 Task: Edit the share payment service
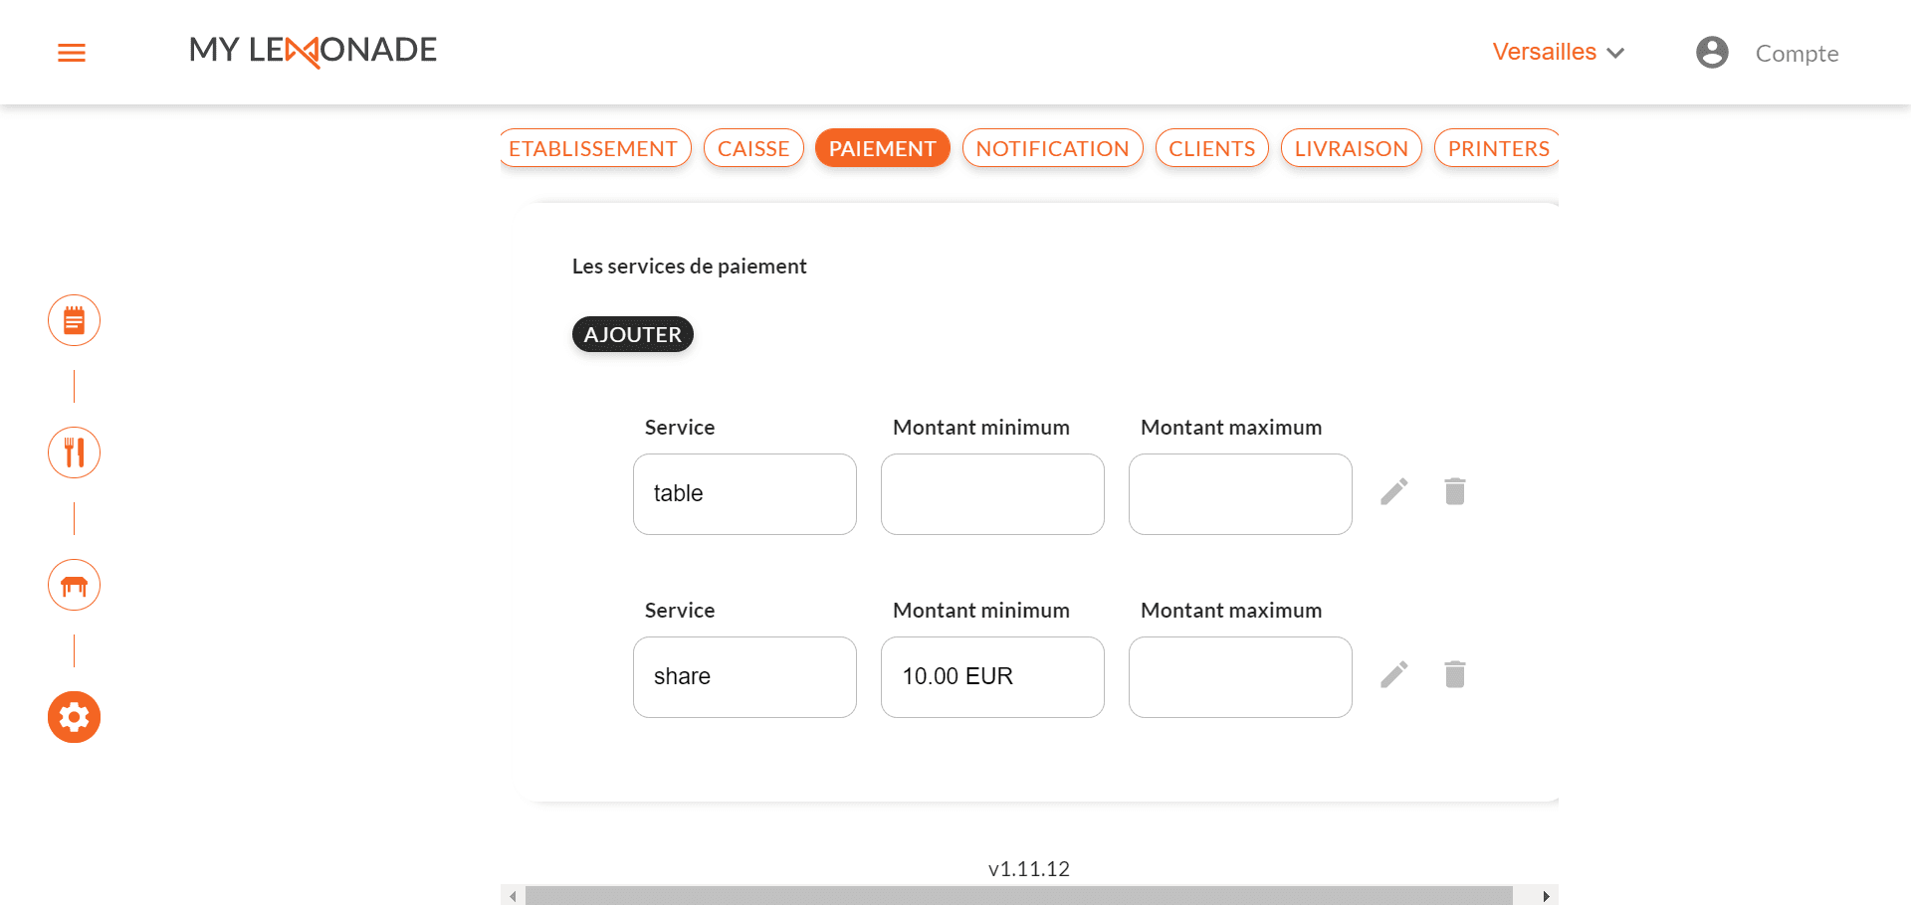point(1394,674)
